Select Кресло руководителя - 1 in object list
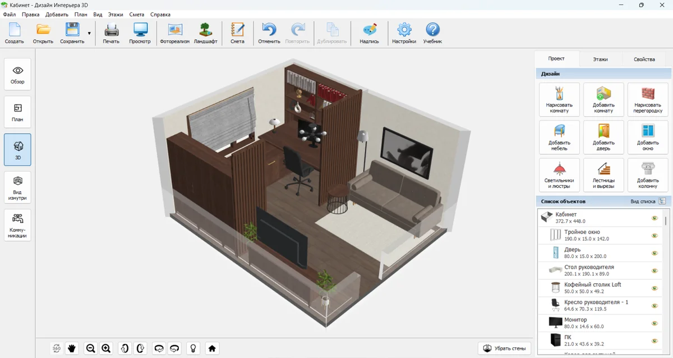 [x=596, y=306]
